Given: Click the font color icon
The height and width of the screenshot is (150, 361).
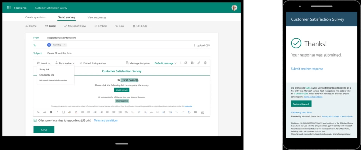Looking at the screenshot, I should coord(76,112).
